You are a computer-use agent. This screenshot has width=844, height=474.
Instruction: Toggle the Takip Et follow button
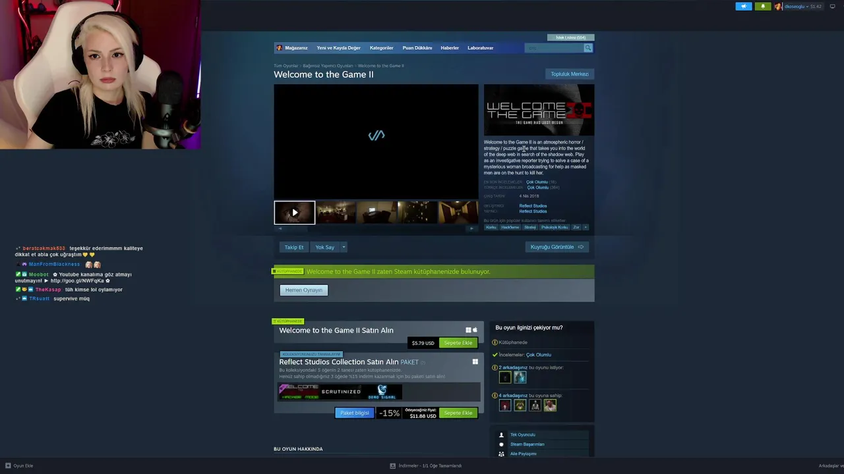(x=294, y=247)
